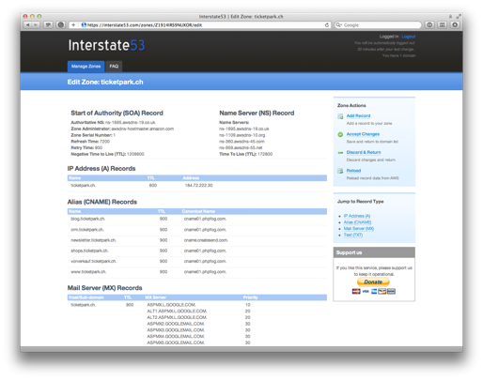Click the magnifier icon in the Google search box

(x=338, y=24)
